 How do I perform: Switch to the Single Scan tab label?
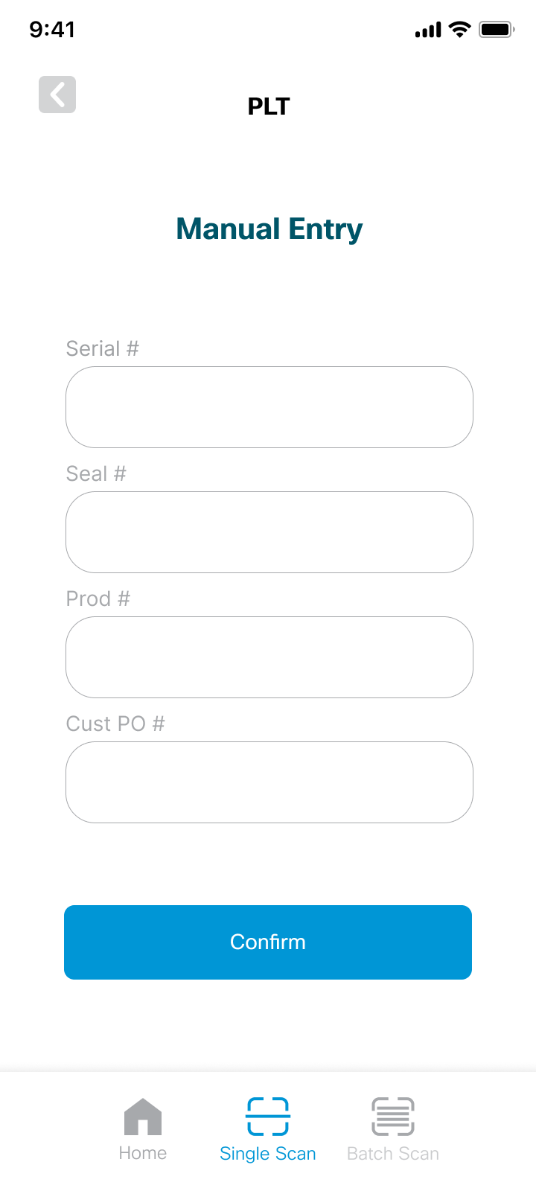(268, 1154)
